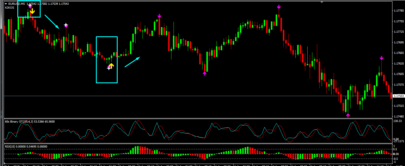The image size is (405, 166).
Task: Select the white star inside middle cyan rectangle
Action: pos(109,68)
